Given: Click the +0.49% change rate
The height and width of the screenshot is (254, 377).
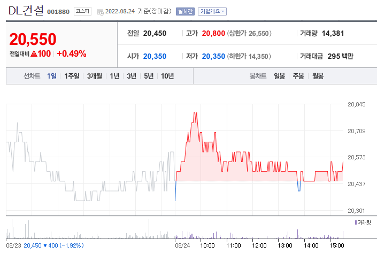Looking at the screenshot, I should [x=72, y=53].
